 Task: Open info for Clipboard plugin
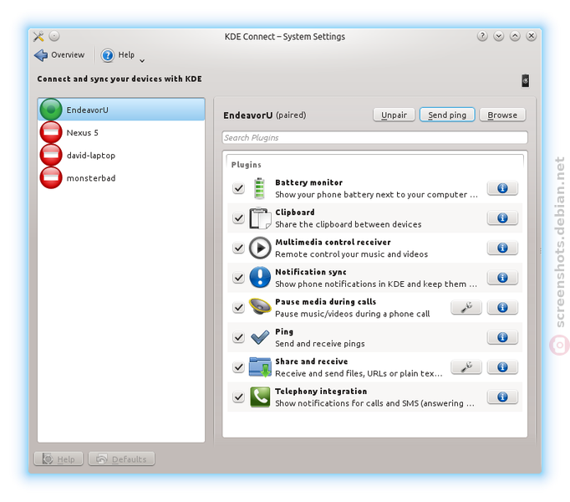click(502, 218)
